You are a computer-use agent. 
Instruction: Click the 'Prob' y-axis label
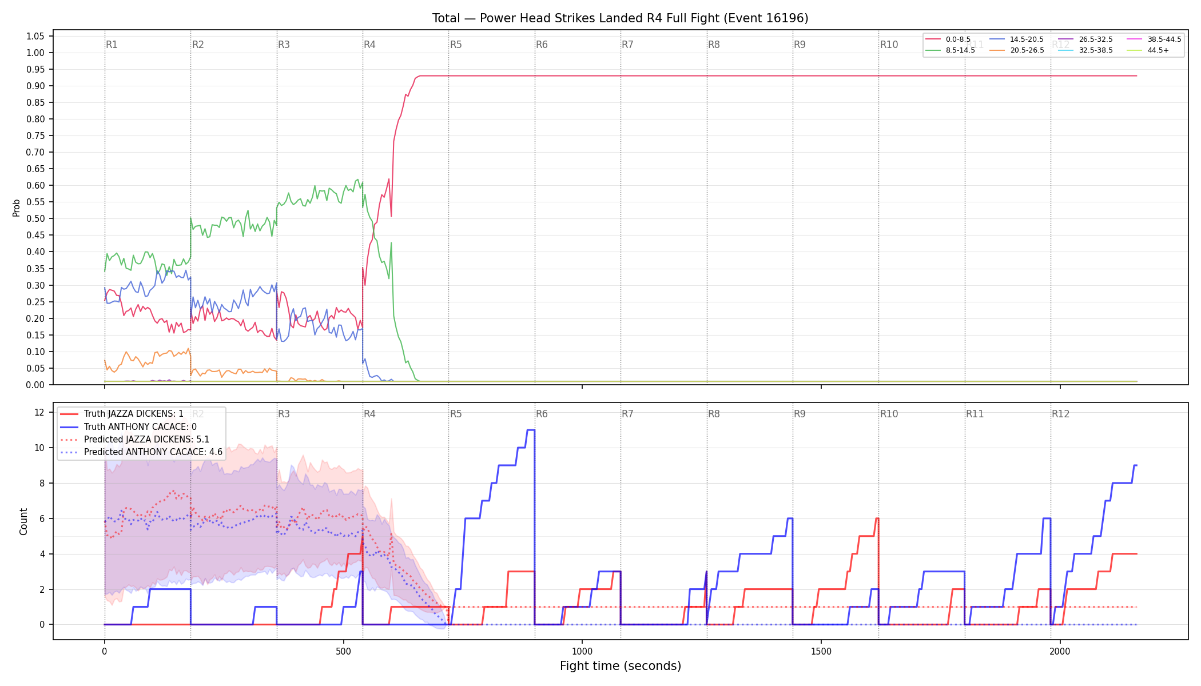[x=17, y=208]
